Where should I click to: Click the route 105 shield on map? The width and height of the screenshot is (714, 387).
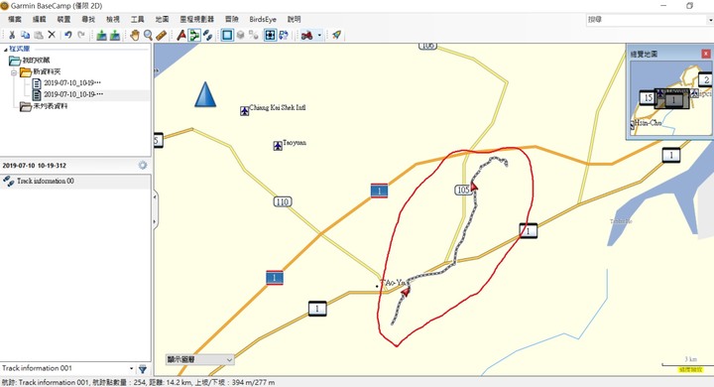[463, 190]
